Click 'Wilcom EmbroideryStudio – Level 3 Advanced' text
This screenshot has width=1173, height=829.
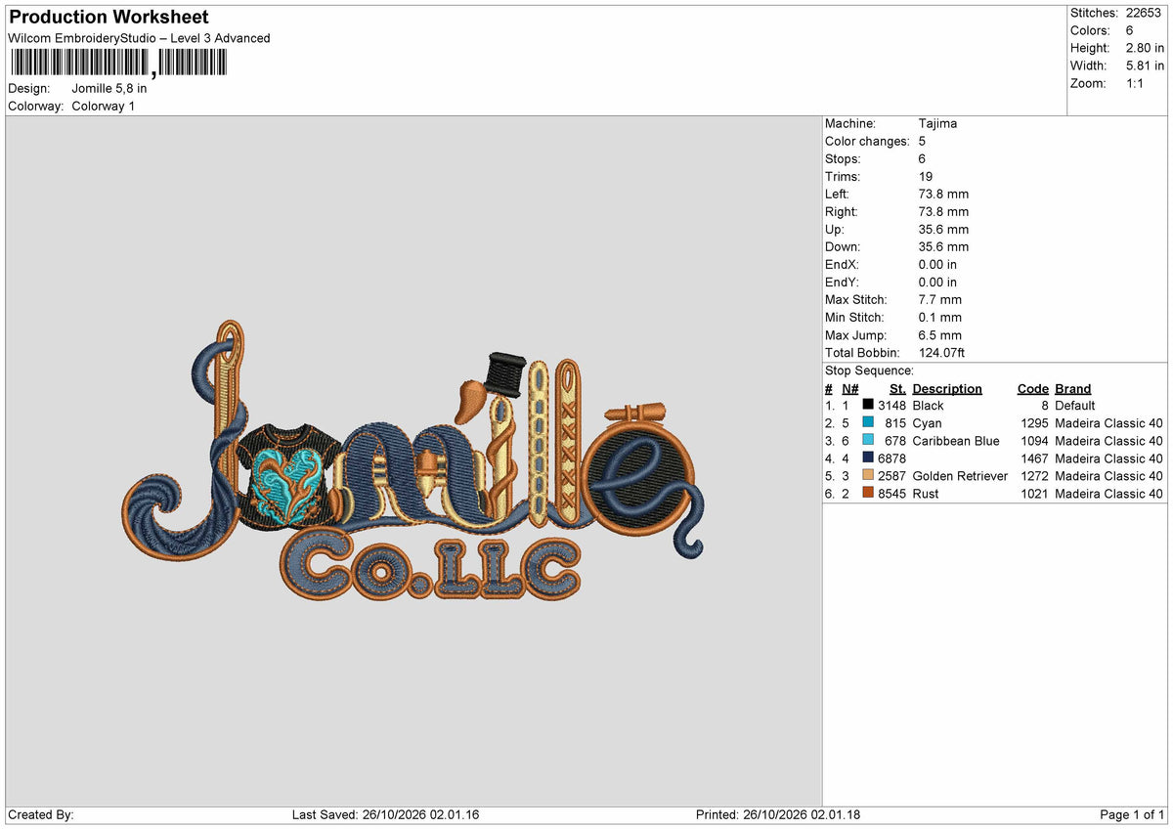[139, 38]
